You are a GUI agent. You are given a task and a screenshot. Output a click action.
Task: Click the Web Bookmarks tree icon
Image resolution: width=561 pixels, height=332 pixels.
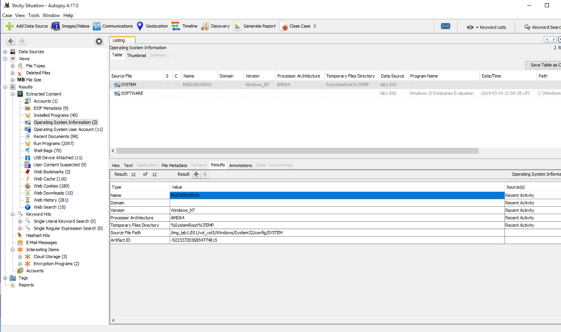click(28, 172)
